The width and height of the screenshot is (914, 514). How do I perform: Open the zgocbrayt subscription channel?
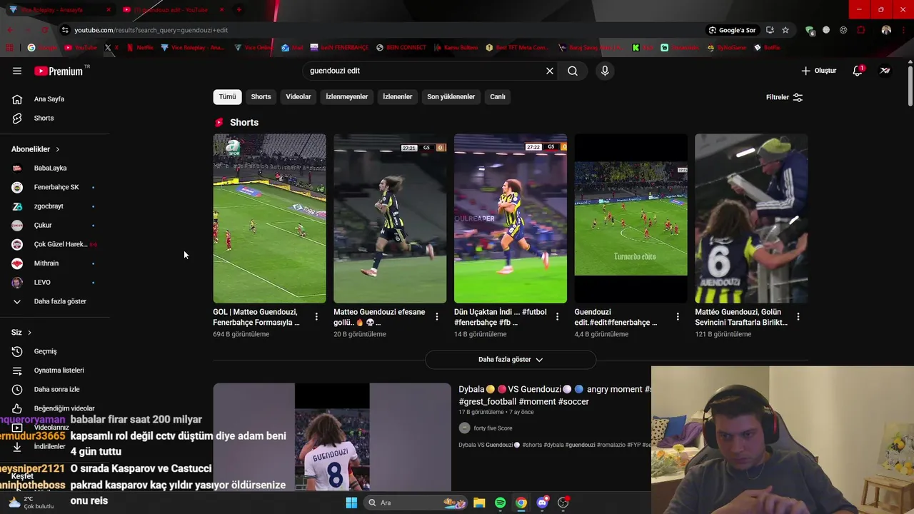click(49, 206)
